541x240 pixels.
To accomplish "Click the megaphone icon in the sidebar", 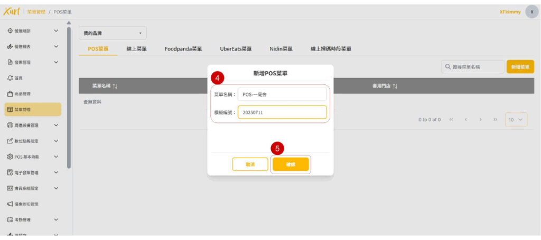I will (x=10, y=204).
